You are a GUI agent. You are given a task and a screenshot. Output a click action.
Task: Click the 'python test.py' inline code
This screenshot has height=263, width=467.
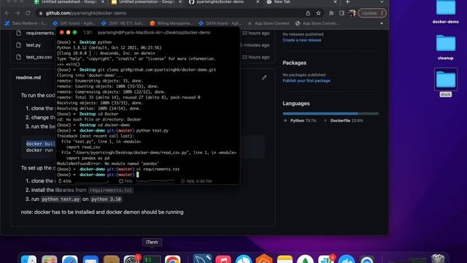[61, 199]
